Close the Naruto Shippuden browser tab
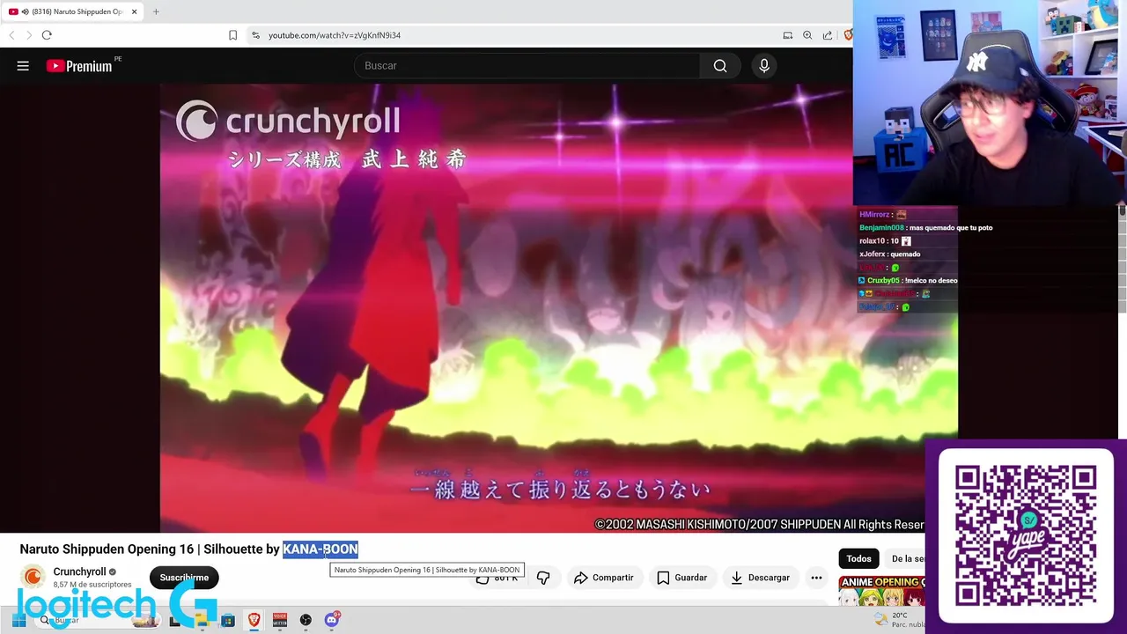Screen dimensions: 1127x634 135,11
